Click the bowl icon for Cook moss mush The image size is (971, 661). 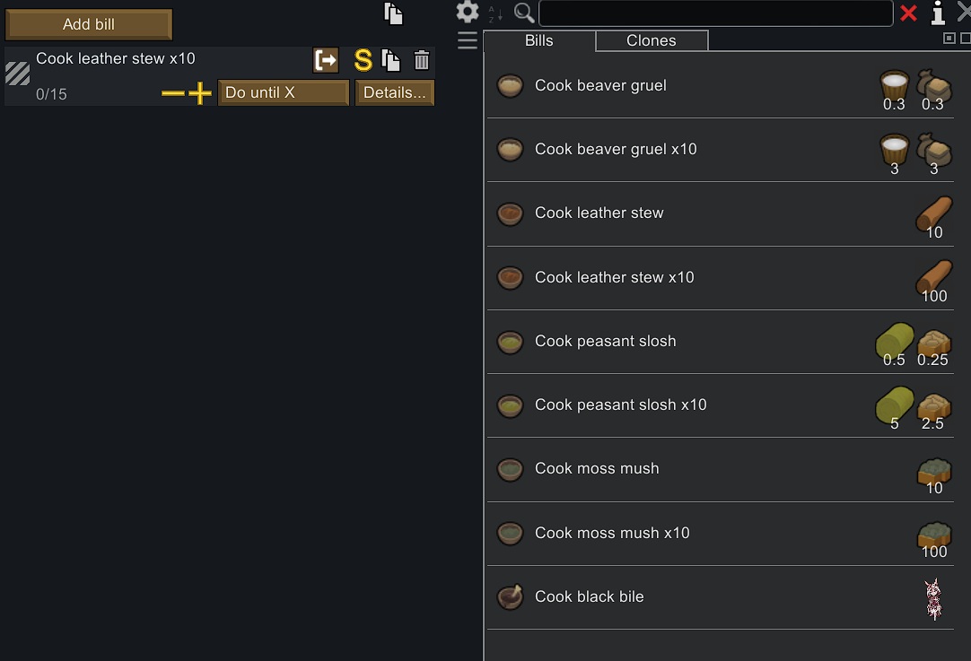511,469
